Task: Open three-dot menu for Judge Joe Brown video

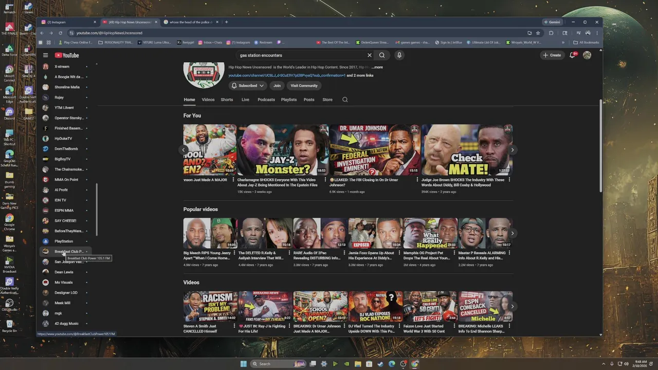Action: pyautogui.click(x=509, y=180)
